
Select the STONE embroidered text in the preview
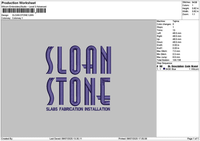(78, 91)
